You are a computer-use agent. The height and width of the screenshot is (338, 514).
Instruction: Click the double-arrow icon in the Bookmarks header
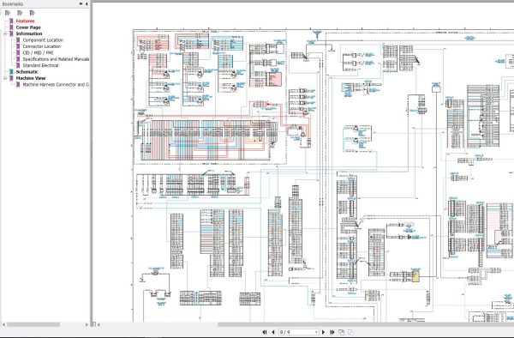(81, 4)
